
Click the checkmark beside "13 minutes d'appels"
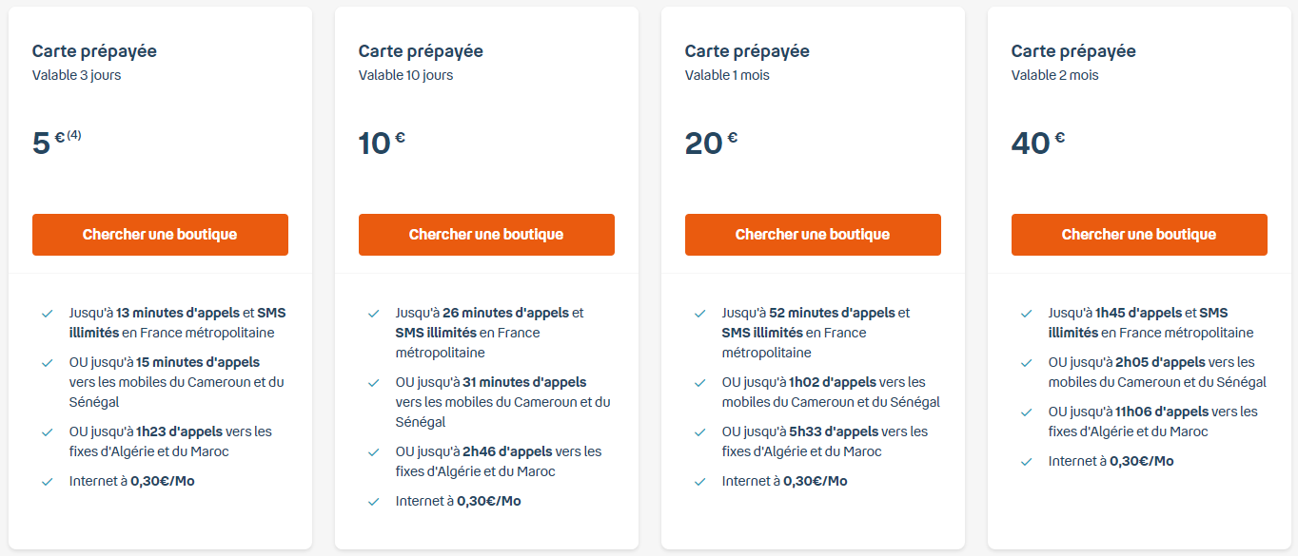coord(48,313)
